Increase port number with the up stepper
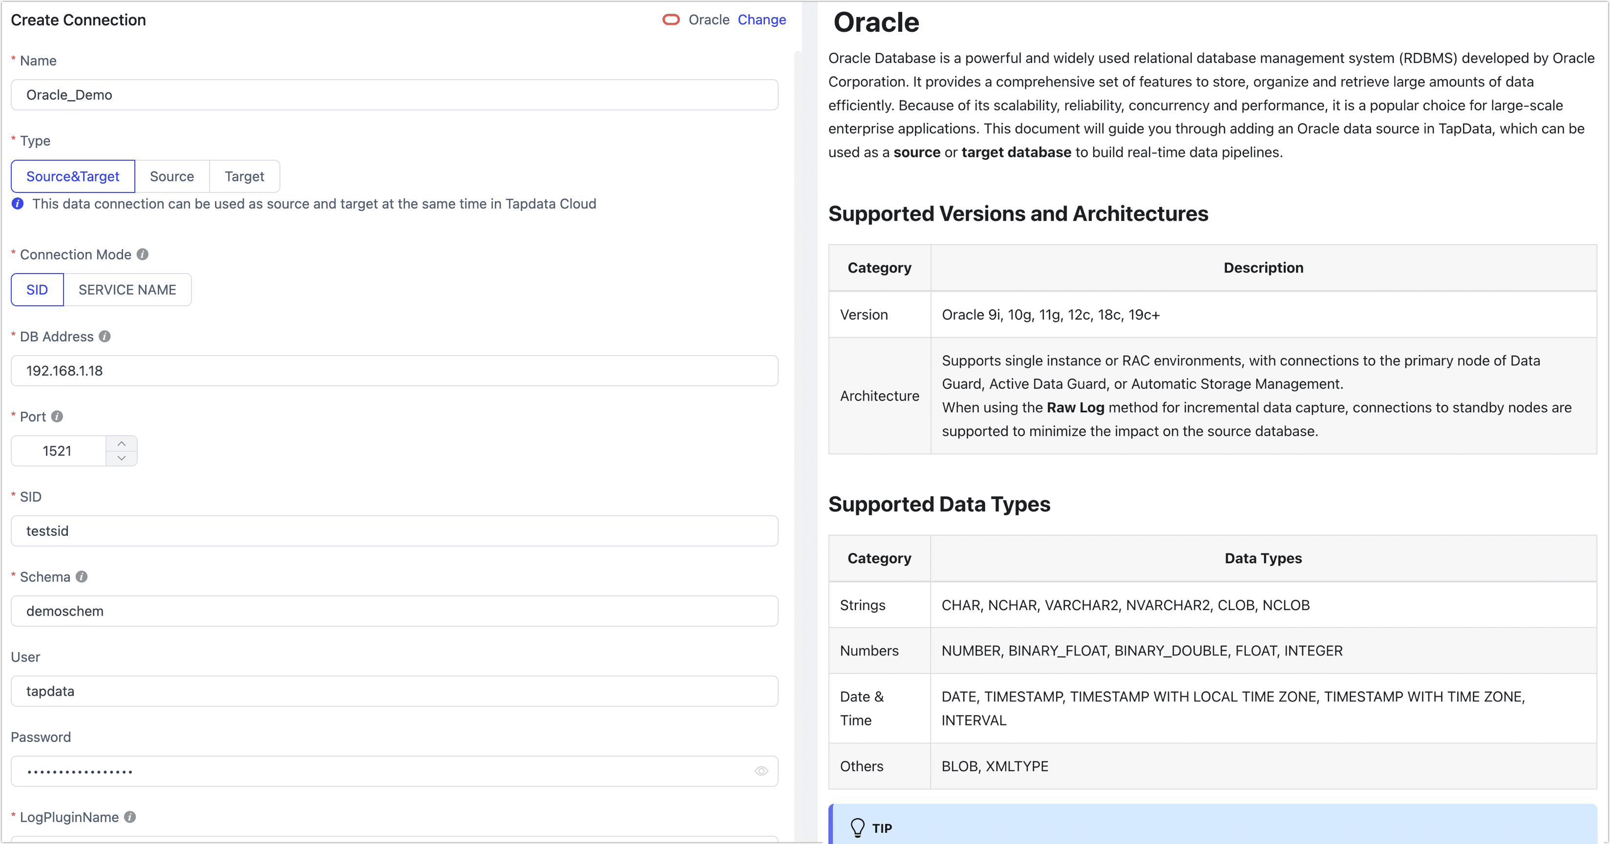Screen dimensions: 1610x844 pyautogui.click(x=122, y=443)
